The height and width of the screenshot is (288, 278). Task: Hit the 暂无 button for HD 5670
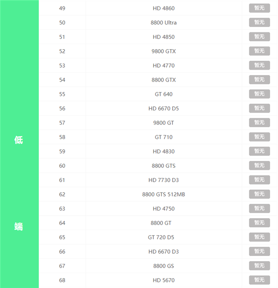pos(259,280)
